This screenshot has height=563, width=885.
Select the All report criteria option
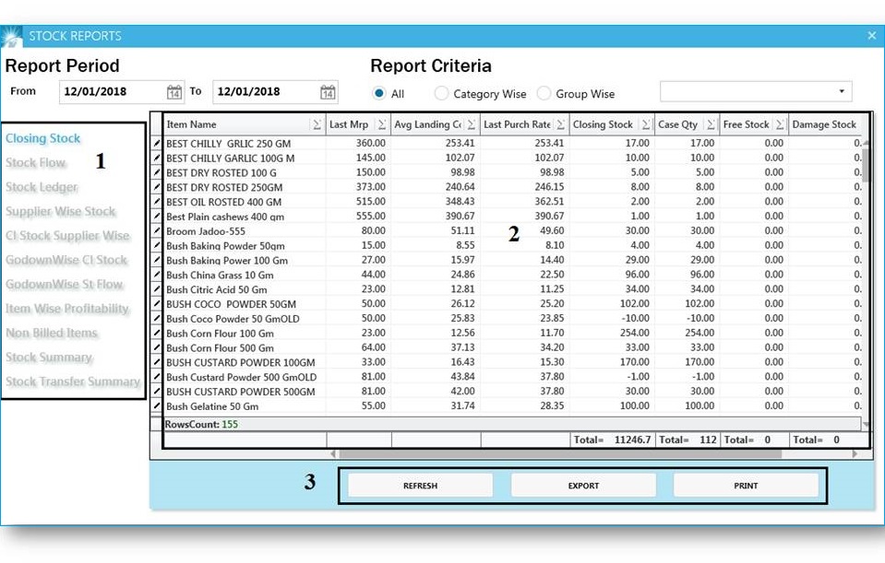pyautogui.click(x=381, y=93)
